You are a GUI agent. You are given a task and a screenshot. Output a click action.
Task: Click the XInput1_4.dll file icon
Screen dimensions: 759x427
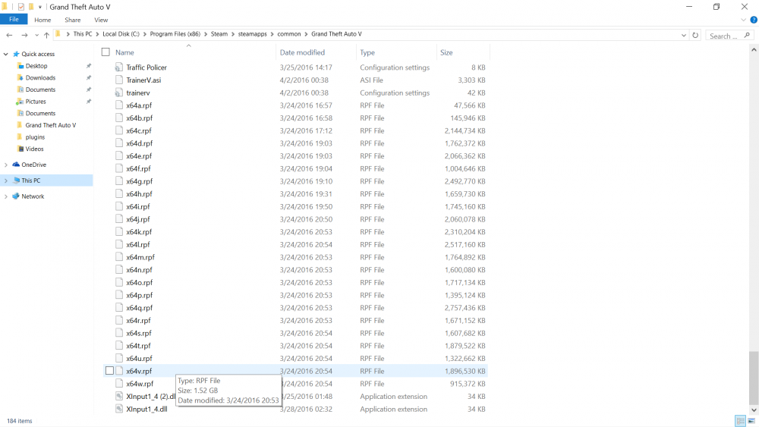coord(119,409)
